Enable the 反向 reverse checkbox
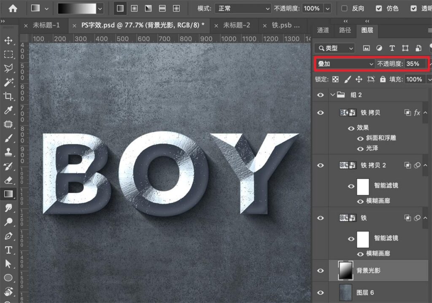432x303 pixels. pos(344,8)
